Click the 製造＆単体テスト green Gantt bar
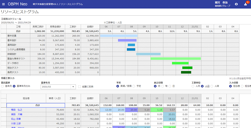This screenshot has height=128, width=251. pyautogui.click(x=176, y=59)
